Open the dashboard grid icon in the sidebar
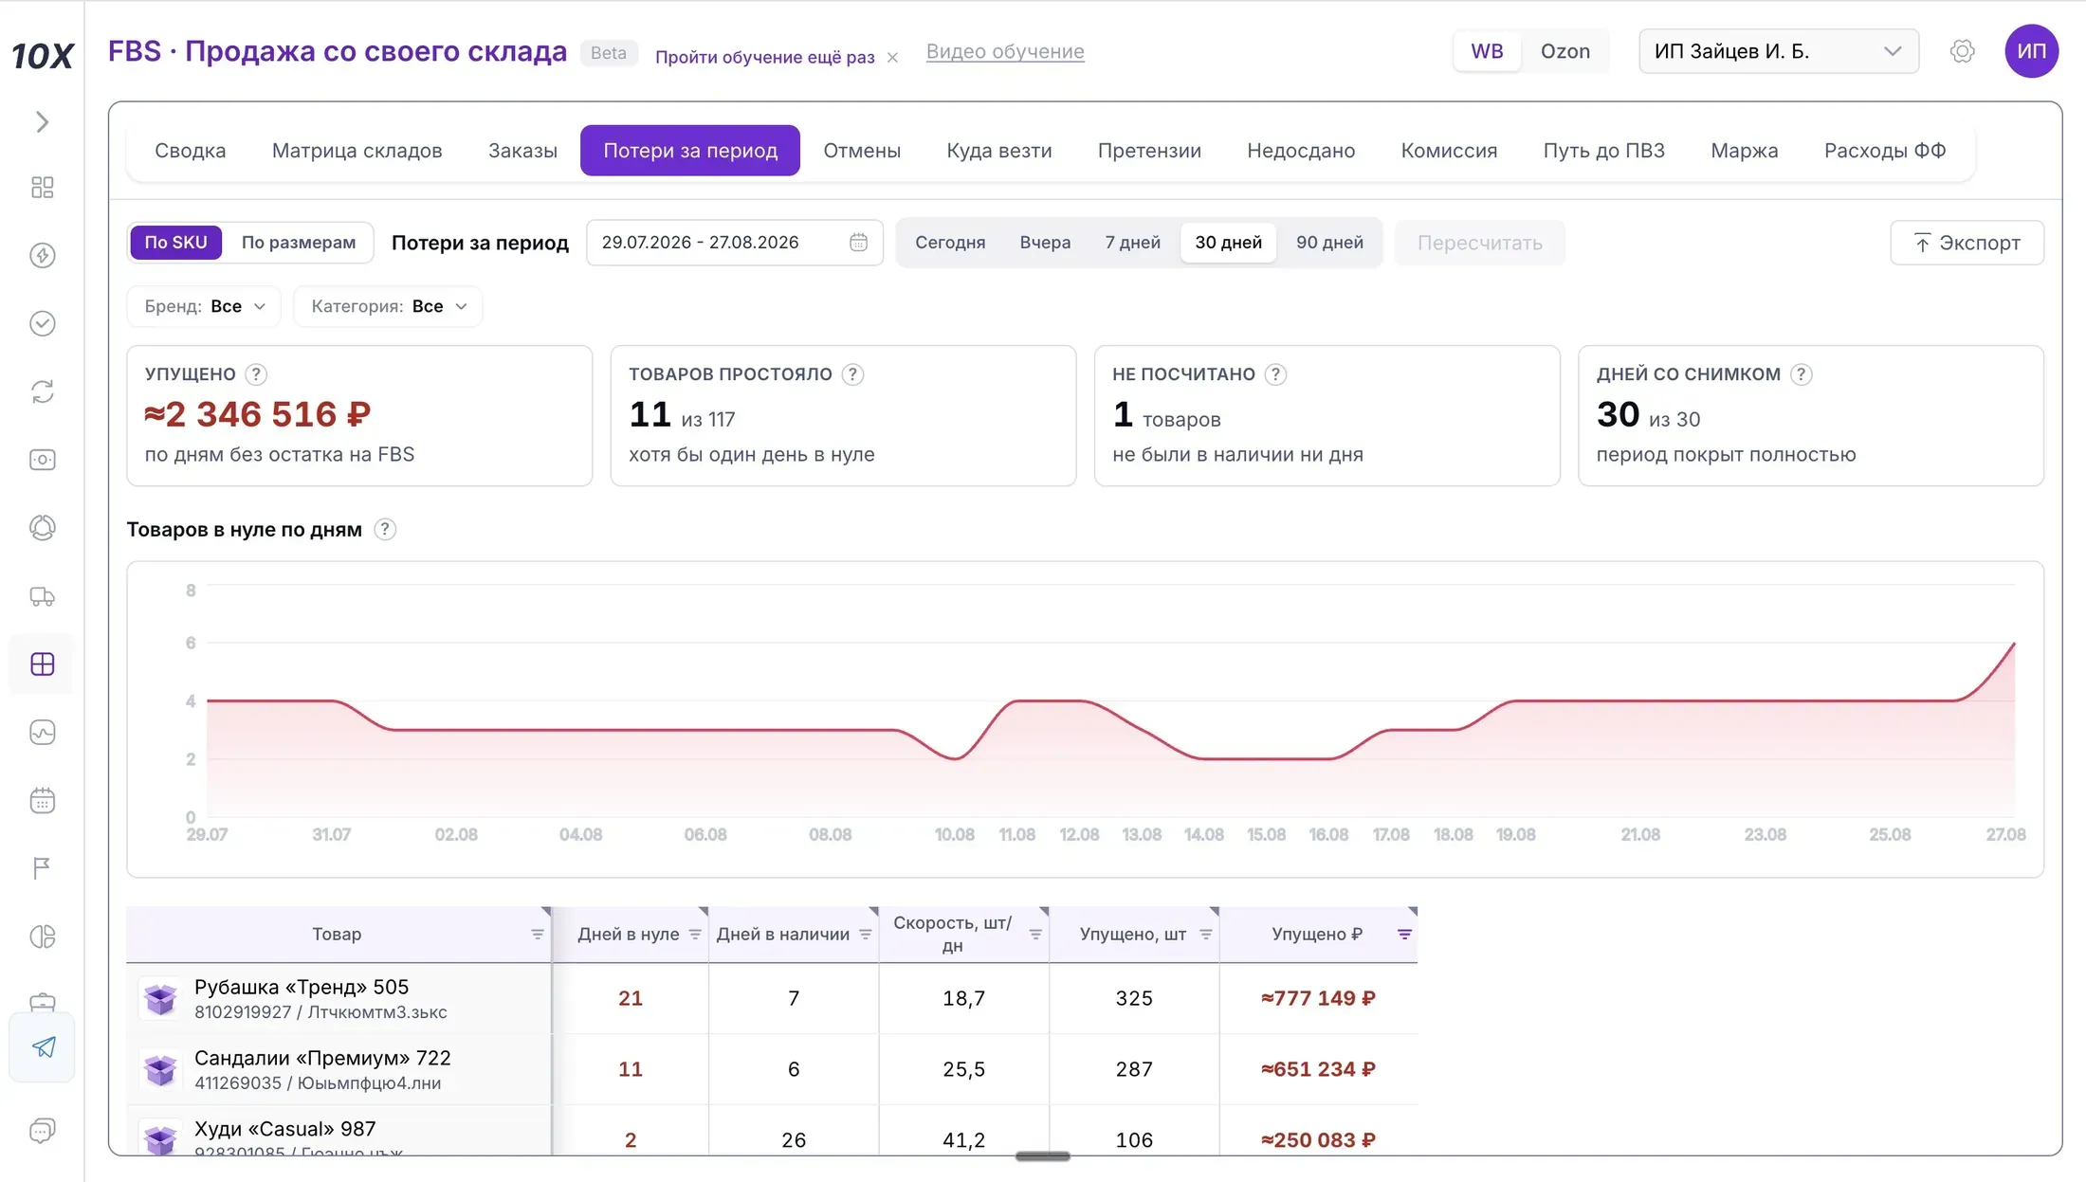This screenshot has width=2086, height=1182. pos(42,187)
